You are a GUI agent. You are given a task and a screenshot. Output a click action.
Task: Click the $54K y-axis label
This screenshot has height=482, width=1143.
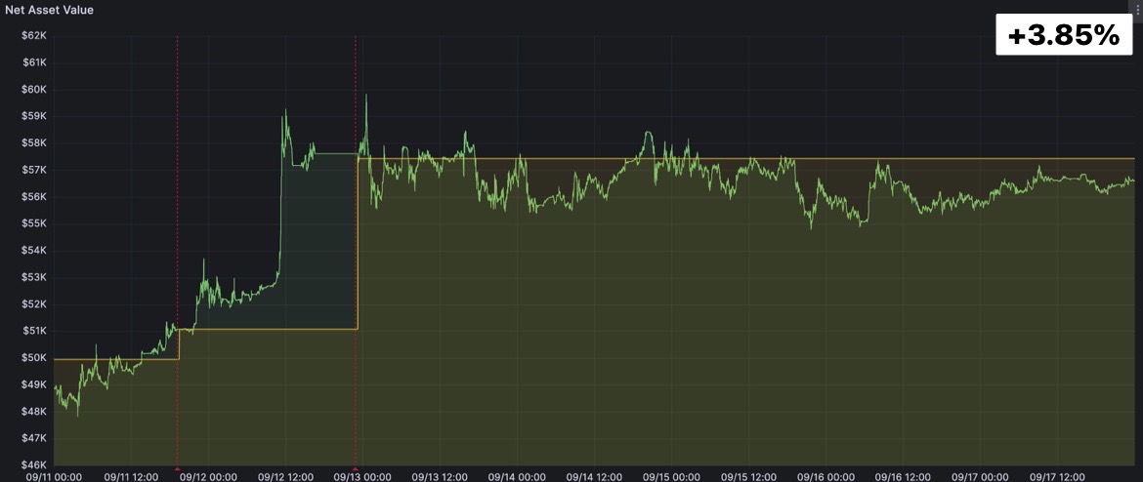point(36,251)
